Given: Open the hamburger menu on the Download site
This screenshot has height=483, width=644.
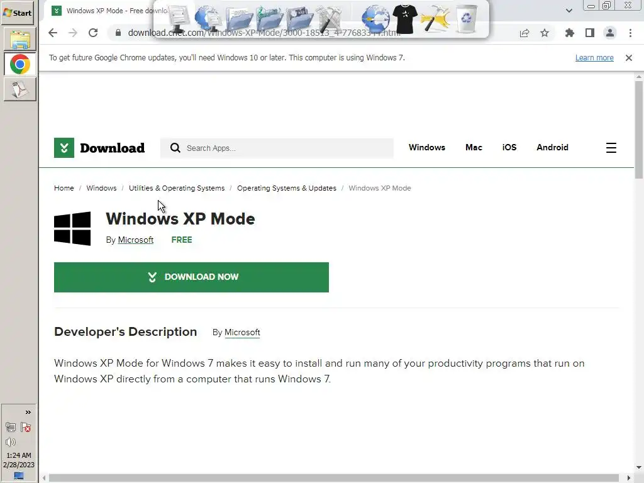Looking at the screenshot, I should point(611,148).
